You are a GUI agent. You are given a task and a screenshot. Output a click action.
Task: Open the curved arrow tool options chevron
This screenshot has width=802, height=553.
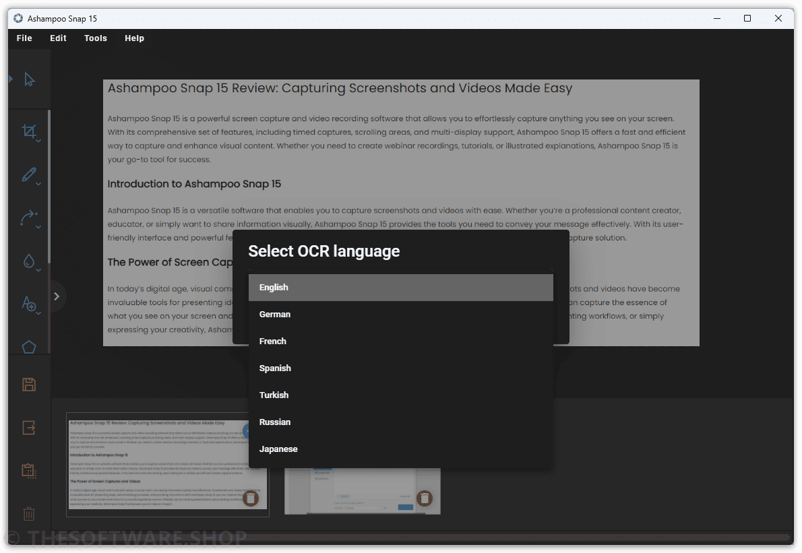[38, 227]
